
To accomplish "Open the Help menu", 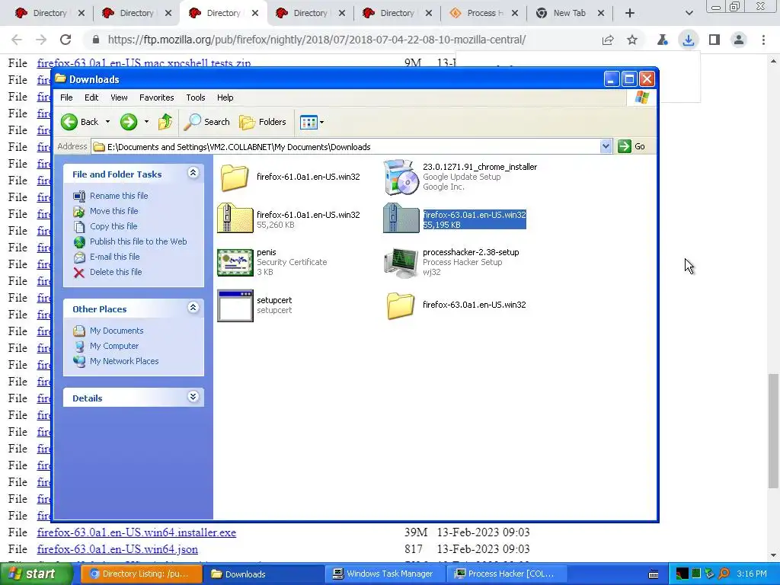I will click(x=225, y=97).
